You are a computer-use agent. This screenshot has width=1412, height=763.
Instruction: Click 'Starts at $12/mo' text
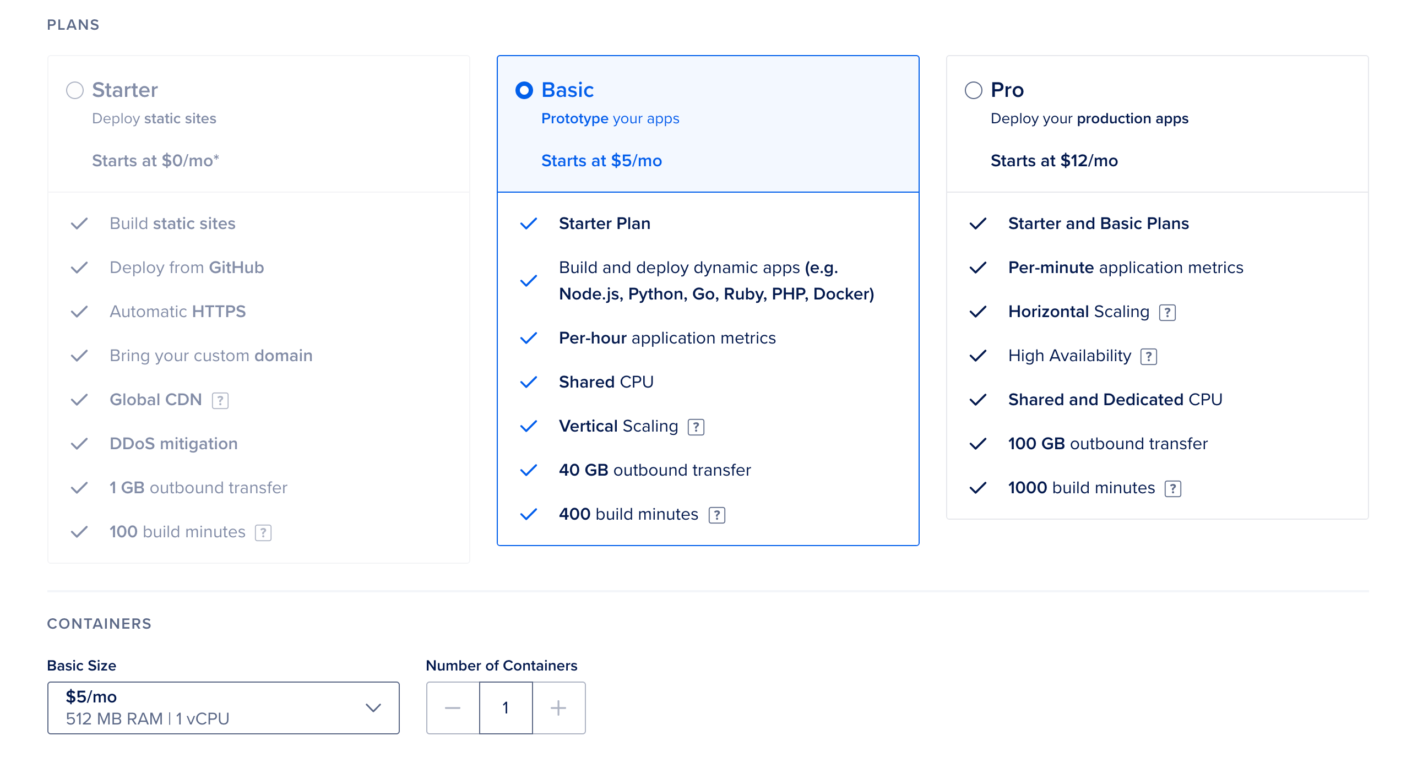click(x=1054, y=160)
